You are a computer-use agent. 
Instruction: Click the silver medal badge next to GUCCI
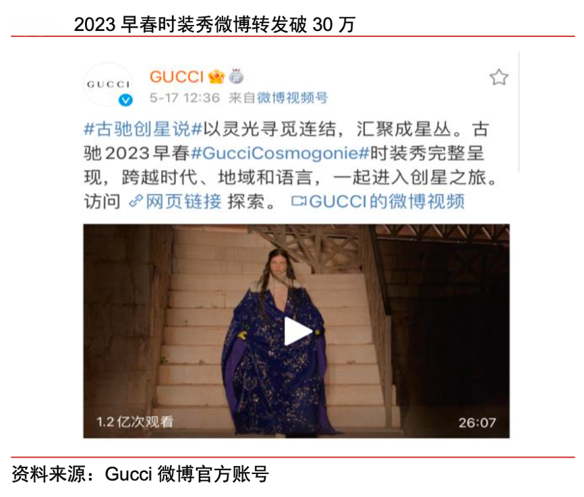tap(236, 76)
